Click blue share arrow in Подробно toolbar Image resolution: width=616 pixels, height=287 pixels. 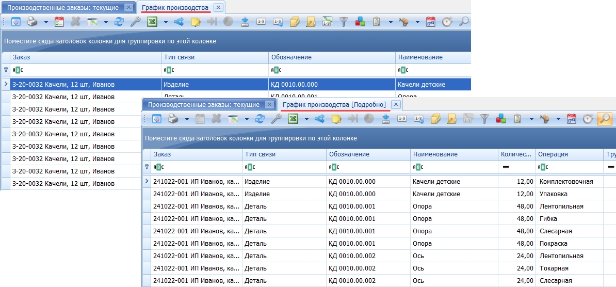tap(320, 119)
